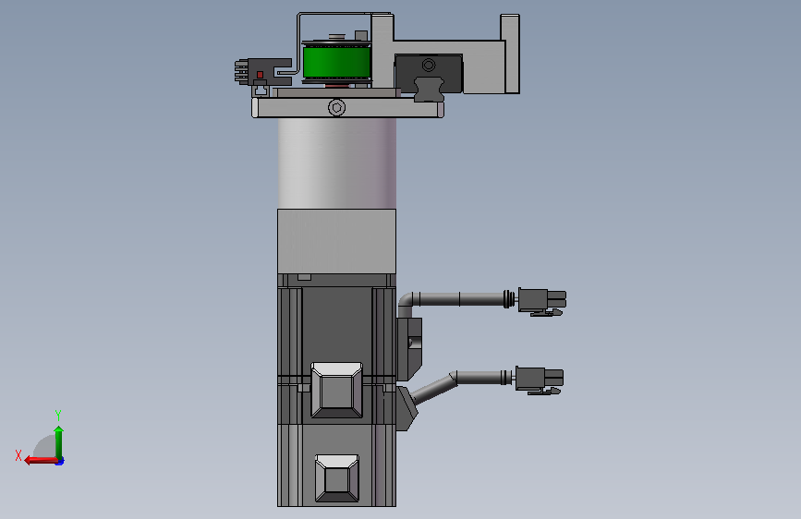Viewport: 801px width, 519px height.
Task: Select the gray gearbox block below the cylinder
Action: click(x=336, y=241)
